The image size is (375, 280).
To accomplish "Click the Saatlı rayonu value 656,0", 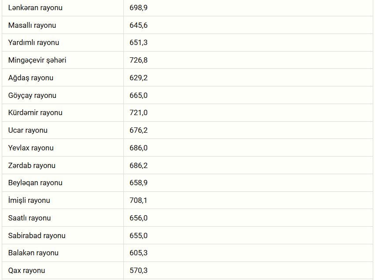I will point(138,218).
